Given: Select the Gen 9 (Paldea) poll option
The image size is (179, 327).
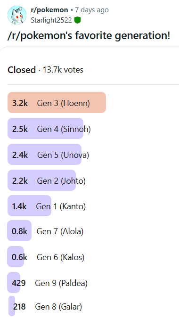Looking at the screenshot, I should coord(47,283).
